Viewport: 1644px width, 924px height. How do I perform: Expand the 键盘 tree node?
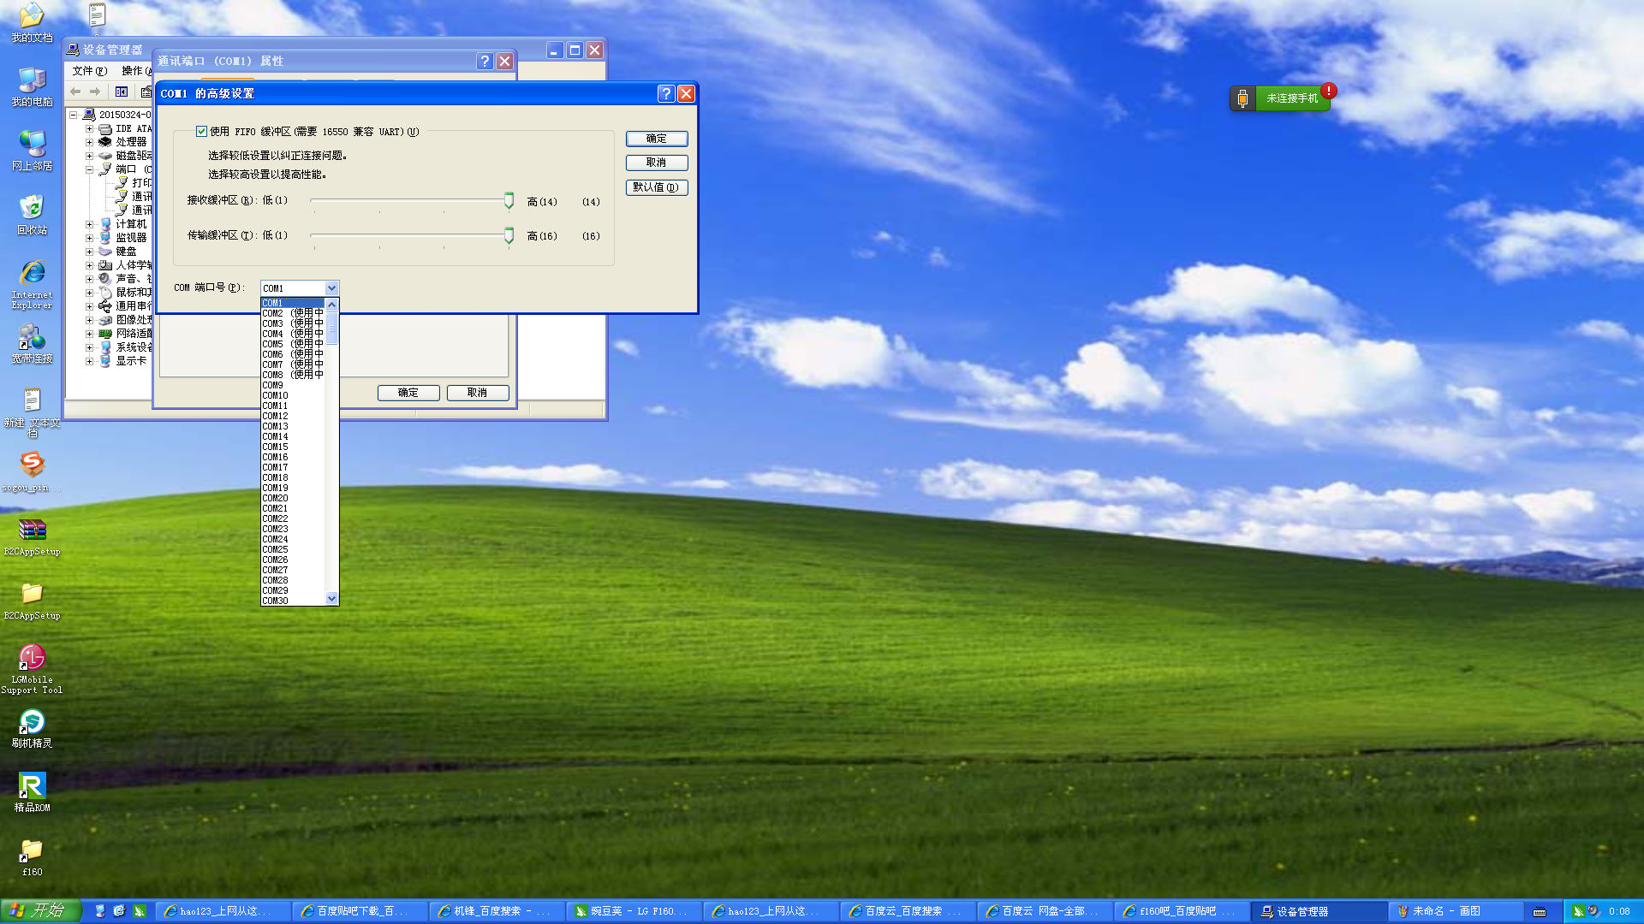tap(89, 252)
